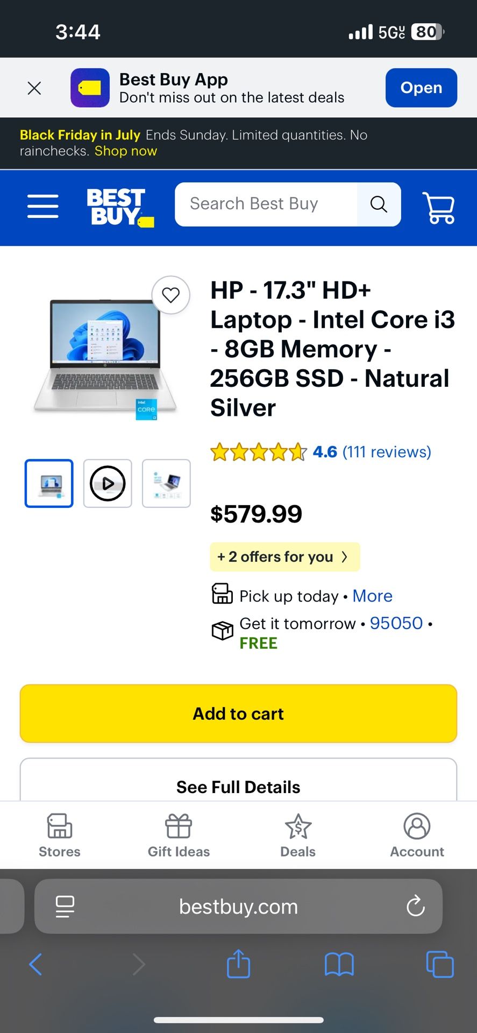477x1033 pixels.
Task: Open the hamburger navigation menu
Action: [x=42, y=207]
